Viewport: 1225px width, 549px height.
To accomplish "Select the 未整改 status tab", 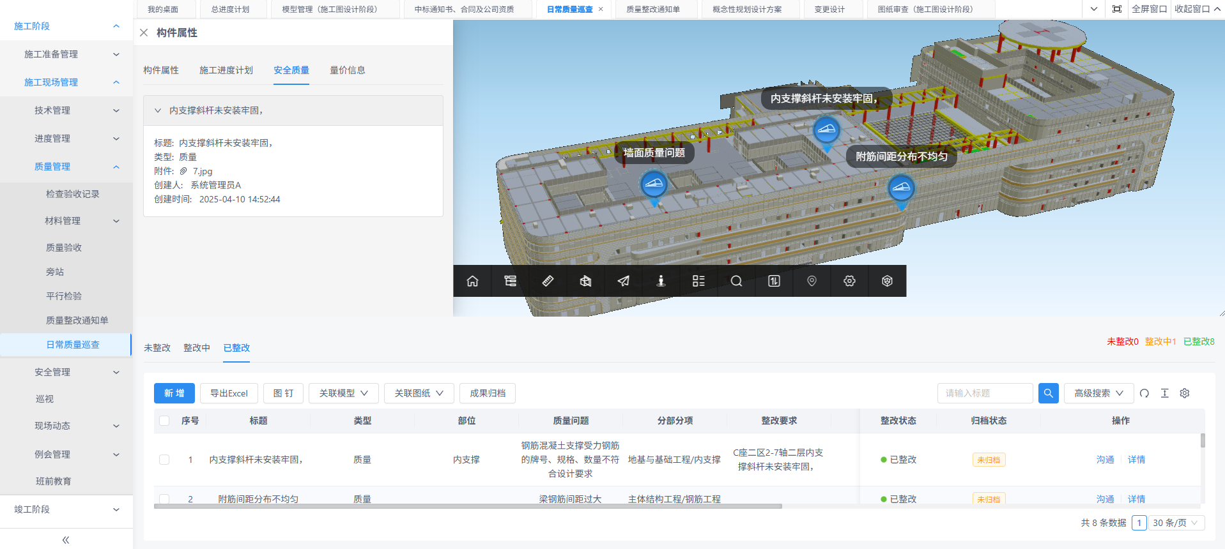I will pos(157,348).
